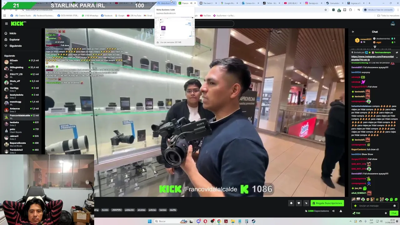The height and width of the screenshot is (225, 400).
Task: Open Pandadota2 followed channel
Action: point(21,151)
